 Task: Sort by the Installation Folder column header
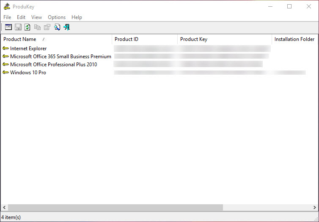tap(294, 39)
